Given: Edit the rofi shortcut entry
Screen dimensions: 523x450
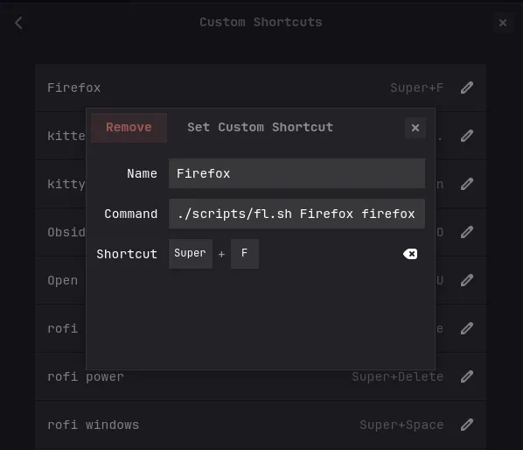Looking at the screenshot, I should point(467,328).
